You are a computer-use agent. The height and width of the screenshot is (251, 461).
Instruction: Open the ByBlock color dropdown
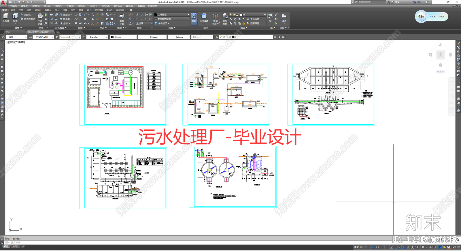tap(123, 37)
